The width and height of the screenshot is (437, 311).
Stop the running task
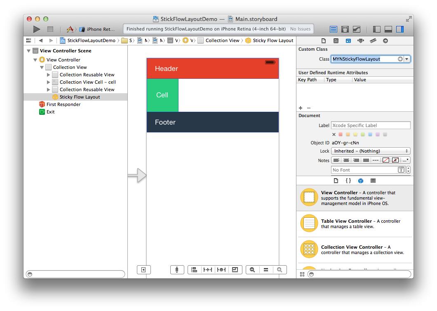pyautogui.click(x=50, y=29)
